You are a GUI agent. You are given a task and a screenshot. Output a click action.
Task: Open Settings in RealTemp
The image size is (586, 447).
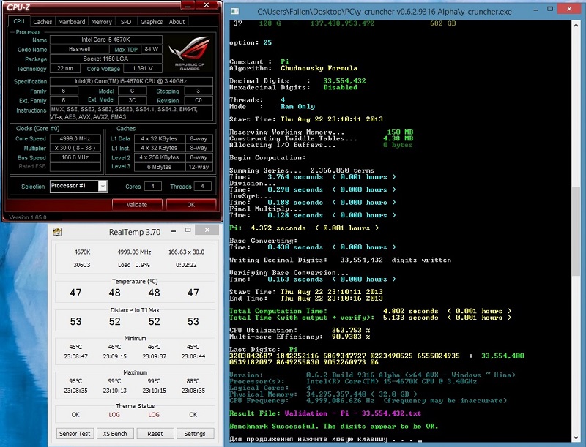pyautogui.click(x=195, y=434)
